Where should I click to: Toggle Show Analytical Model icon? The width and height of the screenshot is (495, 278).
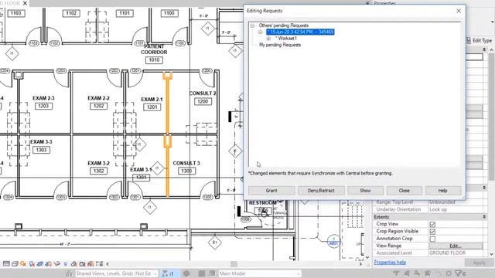click(x=90, y=264)
